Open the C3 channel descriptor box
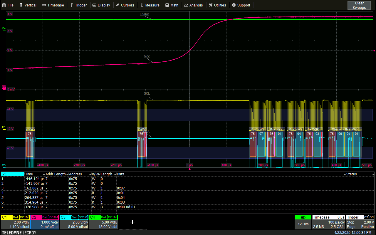This screenshot has width=376, height=235. [x=74, y=222]
